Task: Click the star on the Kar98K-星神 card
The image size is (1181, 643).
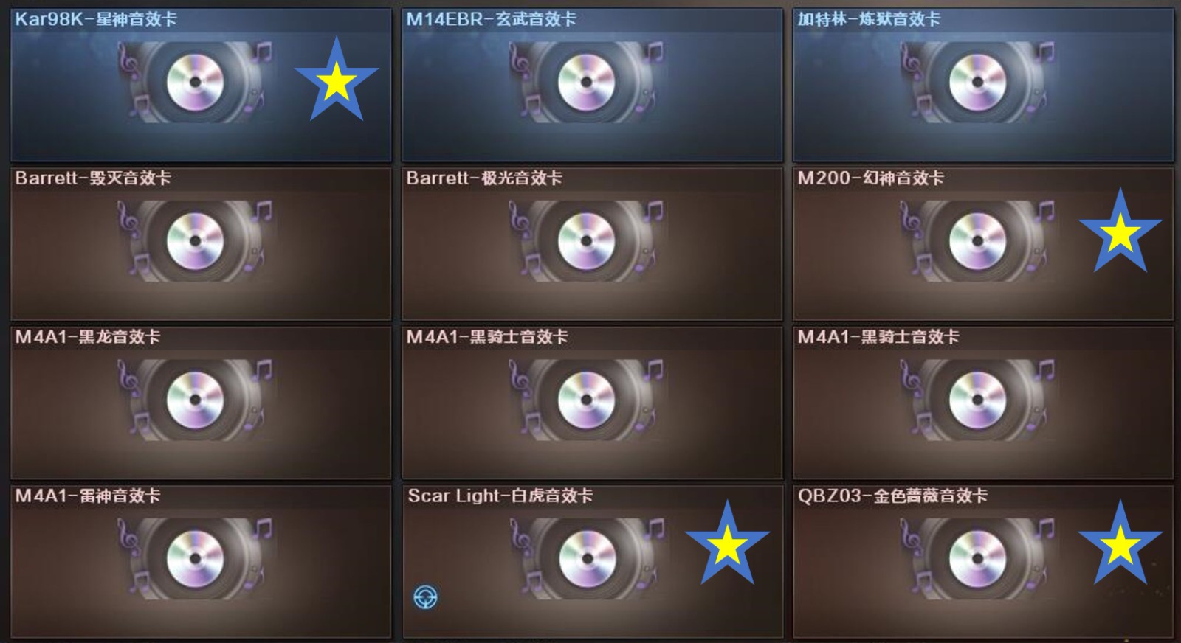Action: point(337,80)
